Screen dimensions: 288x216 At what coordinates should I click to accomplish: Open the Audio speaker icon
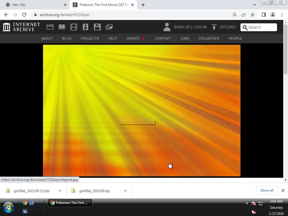[x=85, y=27]
